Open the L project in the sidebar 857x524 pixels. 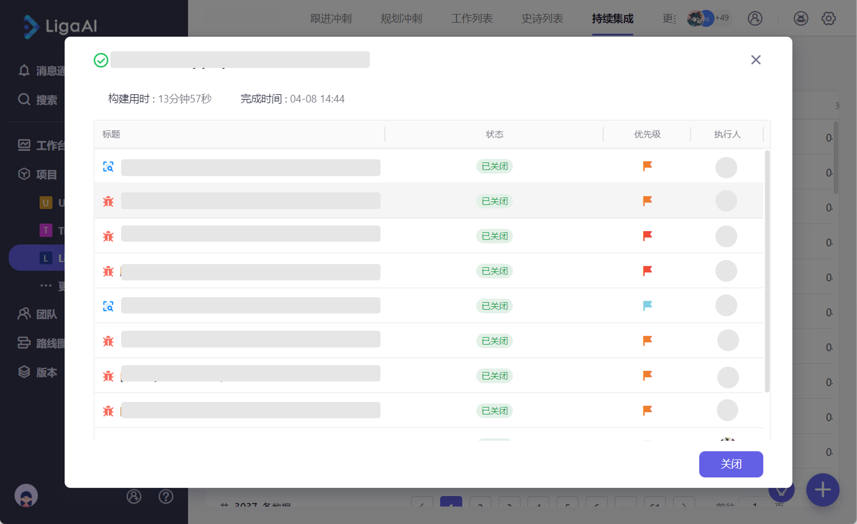click(x=47, y=258)
